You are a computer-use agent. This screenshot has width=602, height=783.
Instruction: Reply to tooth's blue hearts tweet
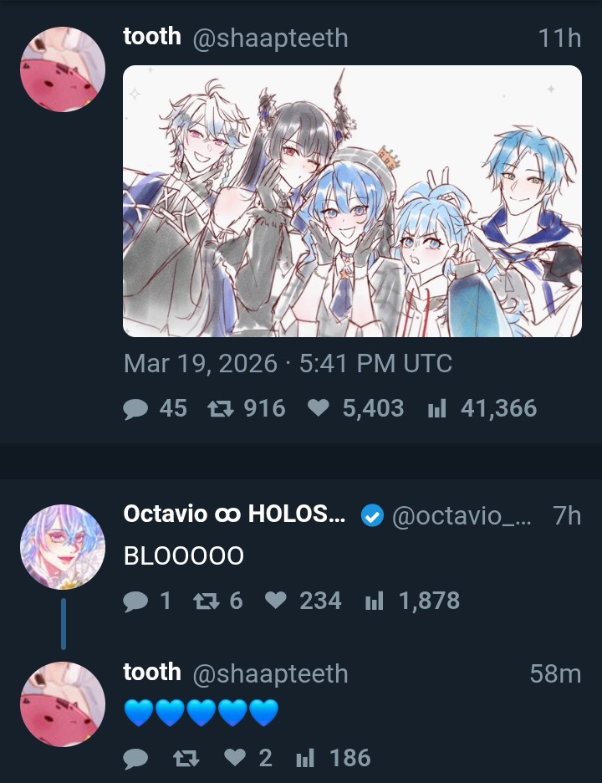click(135, 759)
